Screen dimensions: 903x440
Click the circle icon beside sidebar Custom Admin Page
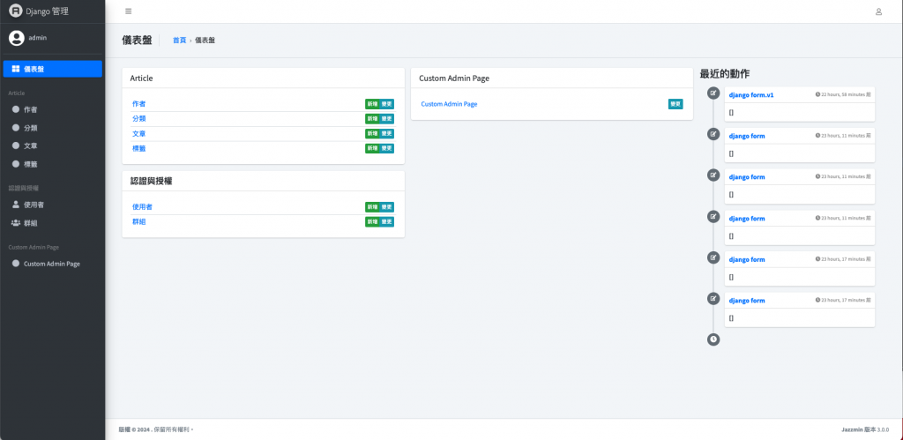[x=16, y=264]
